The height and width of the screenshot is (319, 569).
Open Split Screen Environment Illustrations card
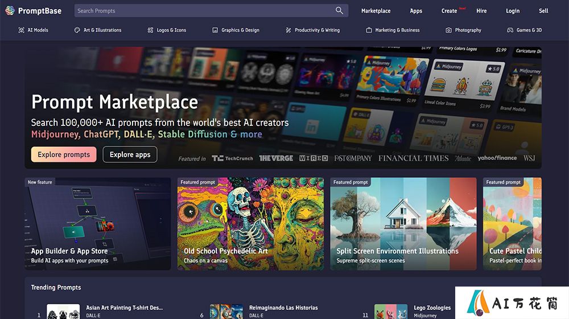403,224
